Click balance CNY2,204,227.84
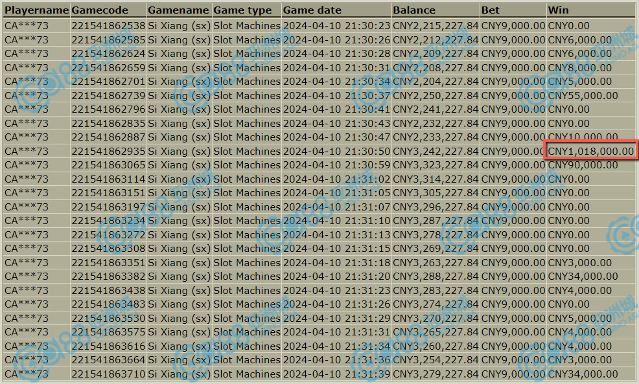The height and width of the screenshot is (384, 639). (436, 82)
